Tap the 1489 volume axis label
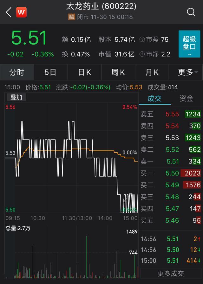The image size is (203, 284). click(x=132, y=232)
